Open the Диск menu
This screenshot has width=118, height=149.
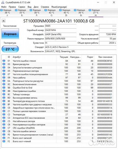coord(36,7)
